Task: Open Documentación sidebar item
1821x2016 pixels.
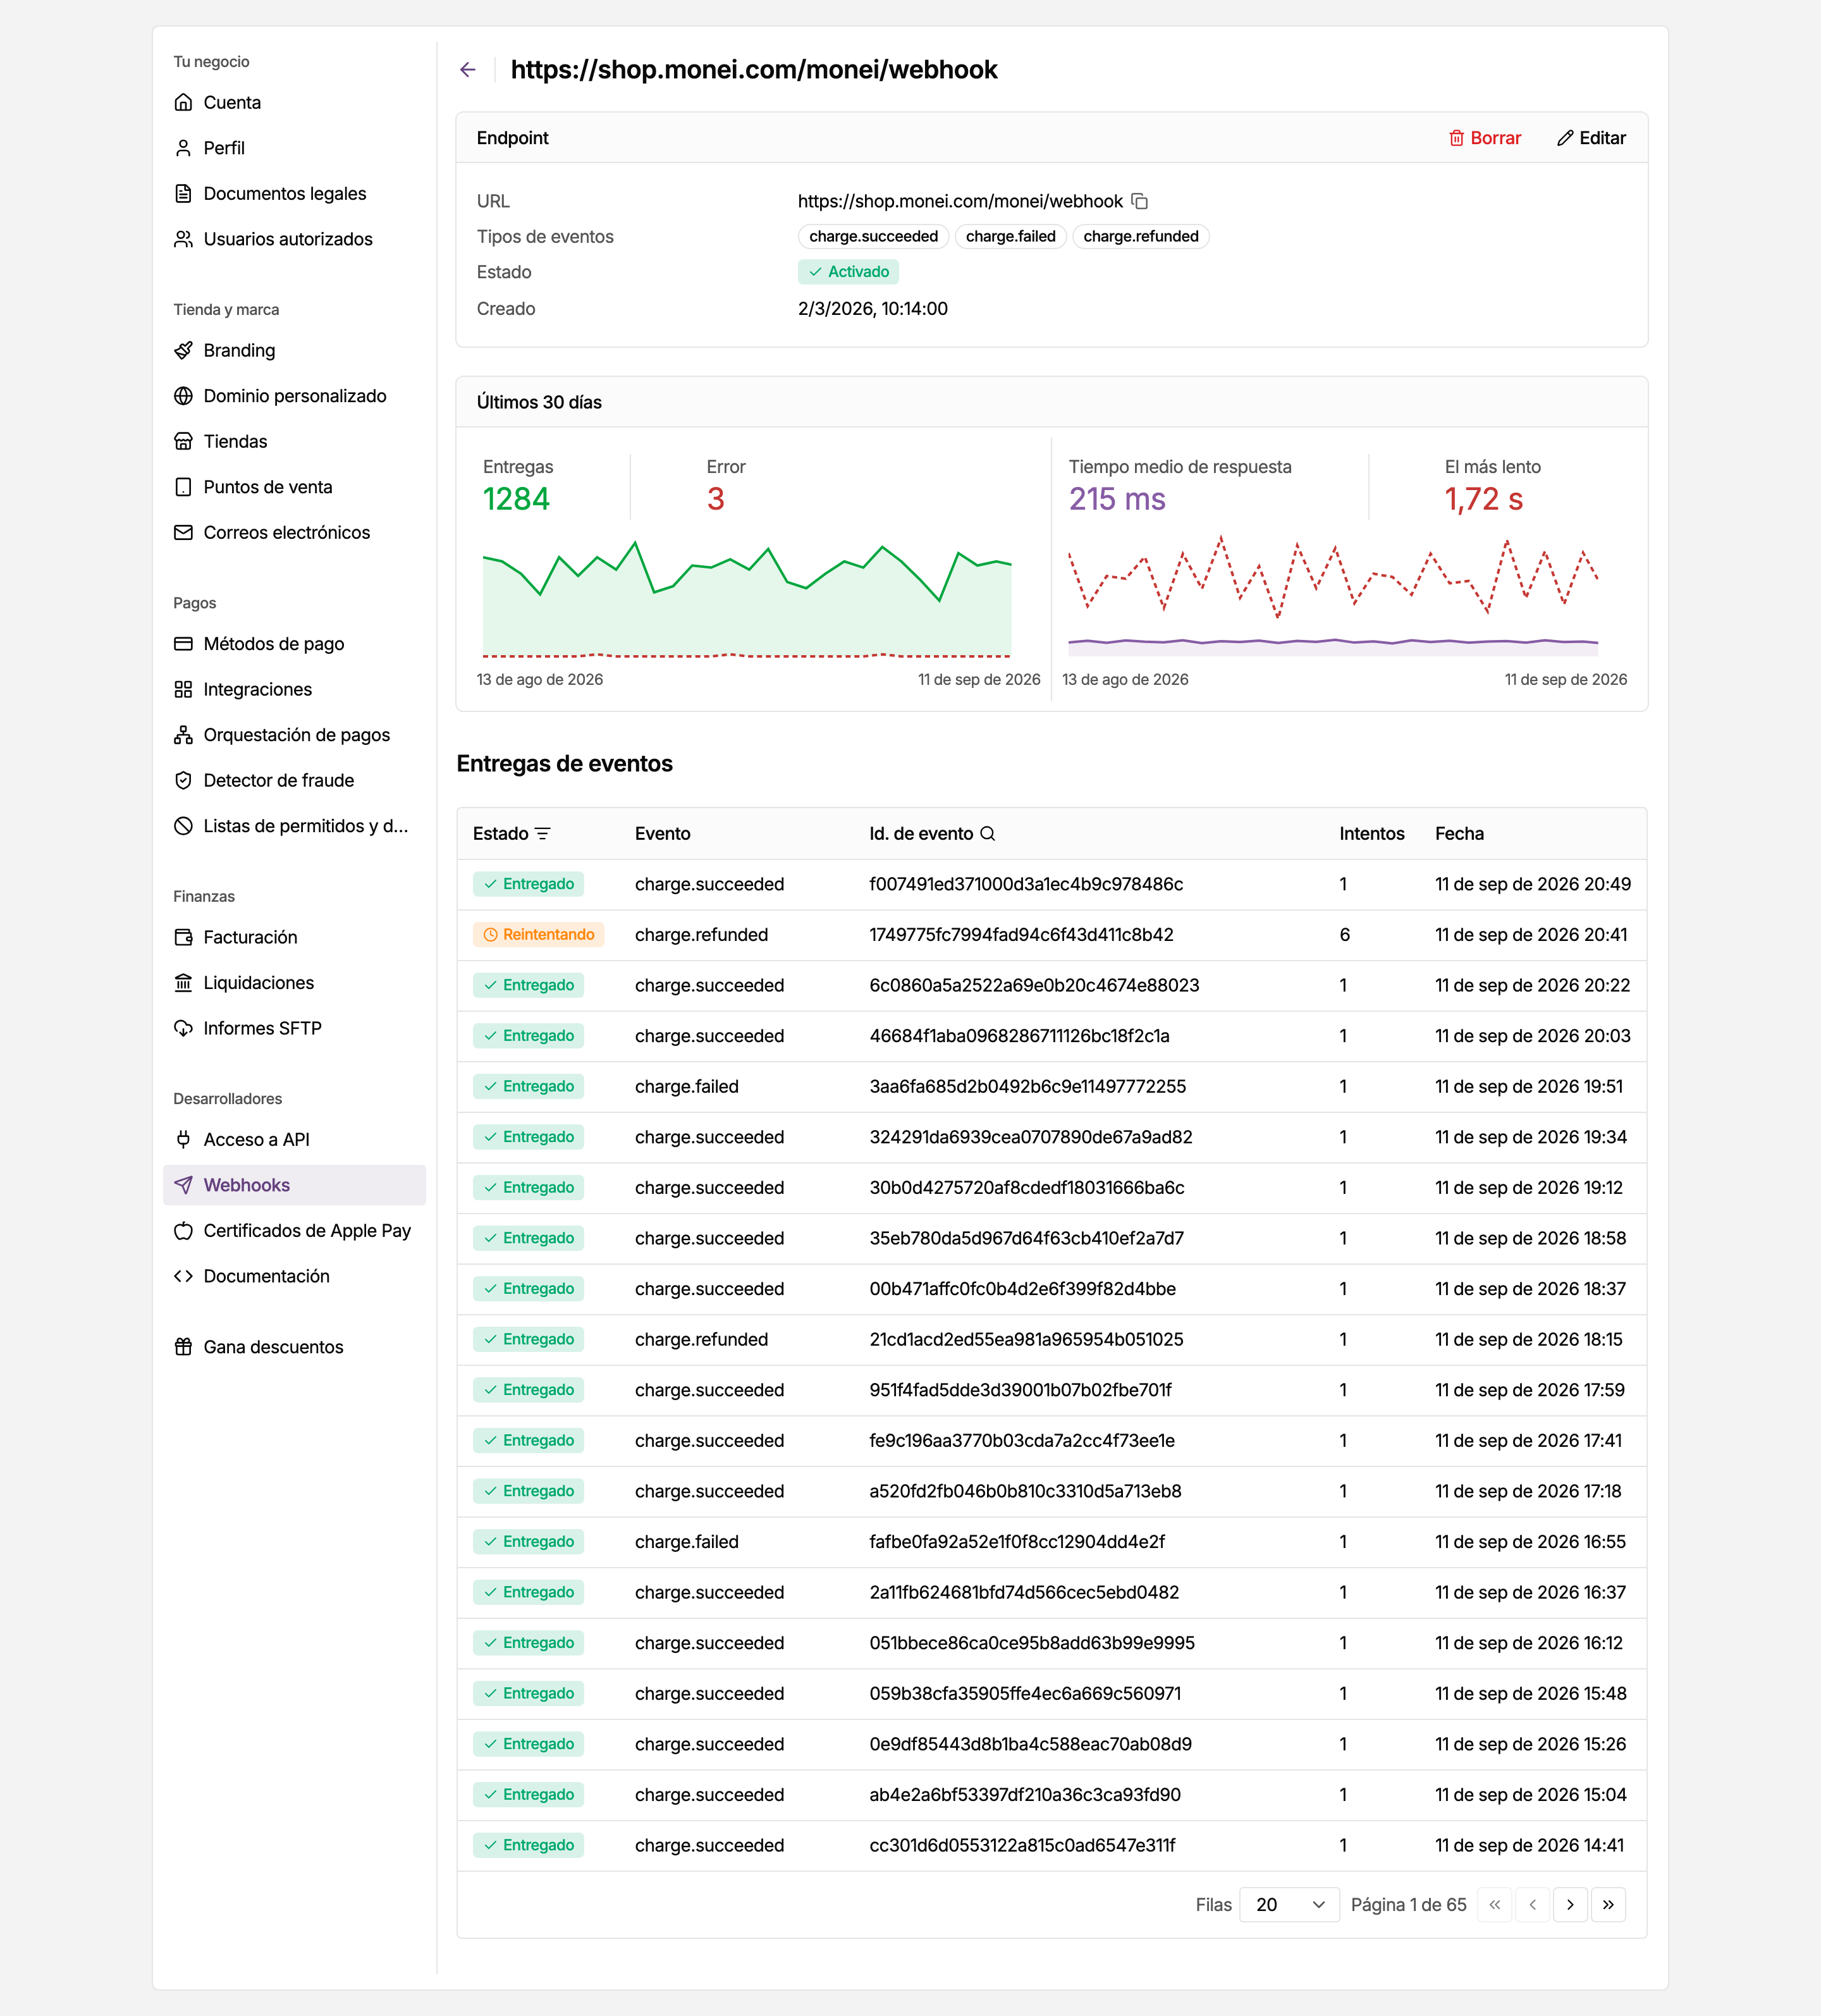Action: pos(294,1277)
